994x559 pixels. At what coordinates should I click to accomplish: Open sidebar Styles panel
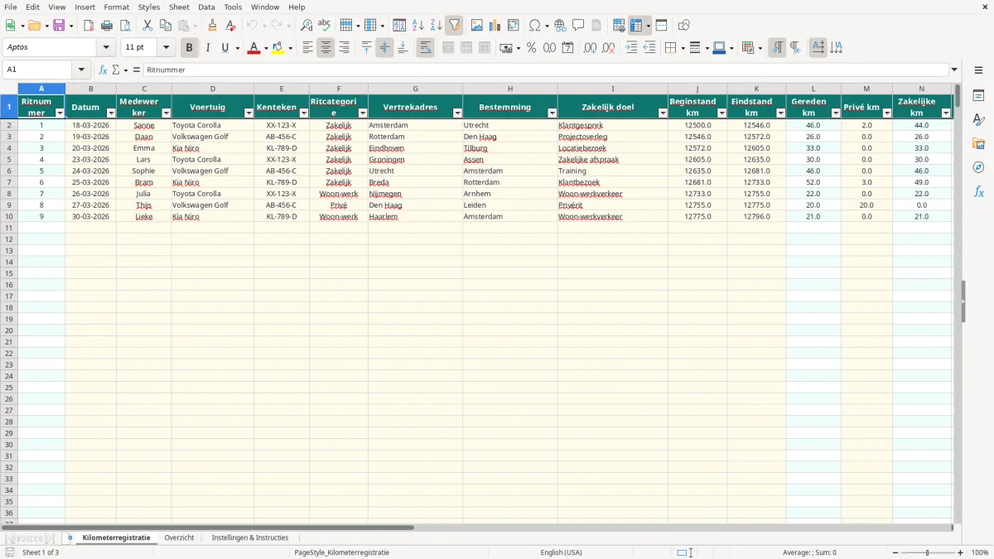pyautogui.click(x=978, y=120)
